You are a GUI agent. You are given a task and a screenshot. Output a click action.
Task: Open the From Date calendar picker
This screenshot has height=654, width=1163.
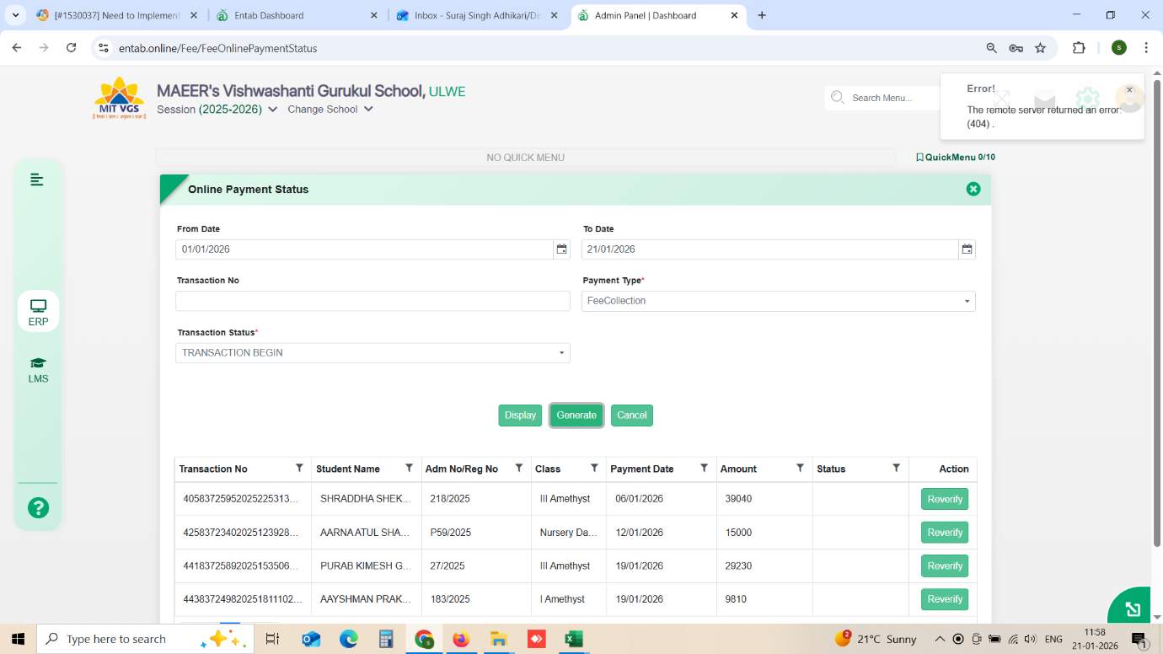(x=561, y=249)
